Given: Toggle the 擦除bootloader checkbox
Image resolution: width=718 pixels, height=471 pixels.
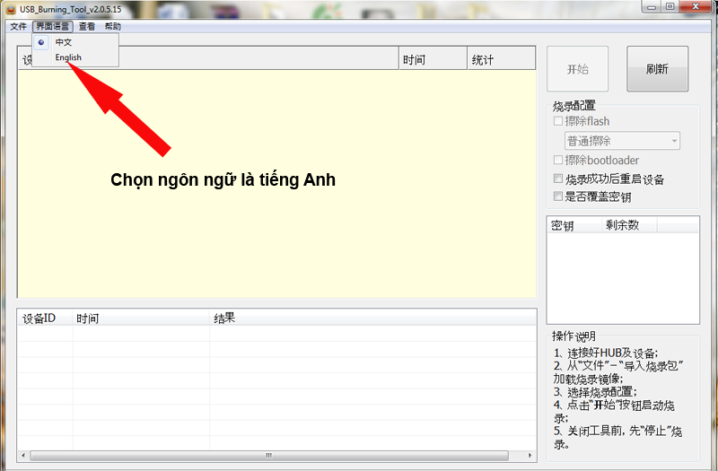Looking at the screenshot, I should (558, 161).
